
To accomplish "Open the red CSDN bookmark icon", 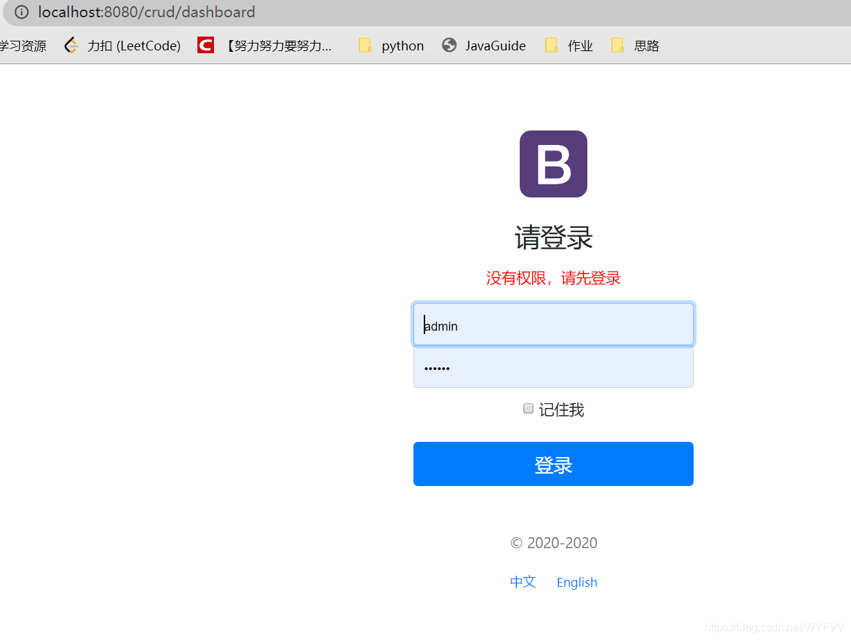I will (x=206, y=46).
